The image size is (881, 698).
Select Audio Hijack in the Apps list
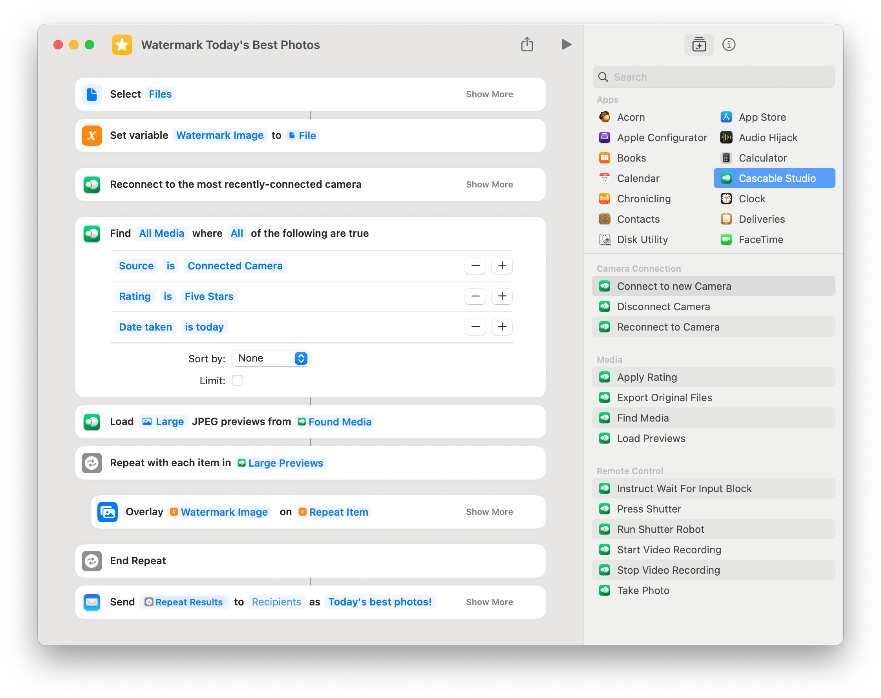pyautogui.click(x=774, y=138)
